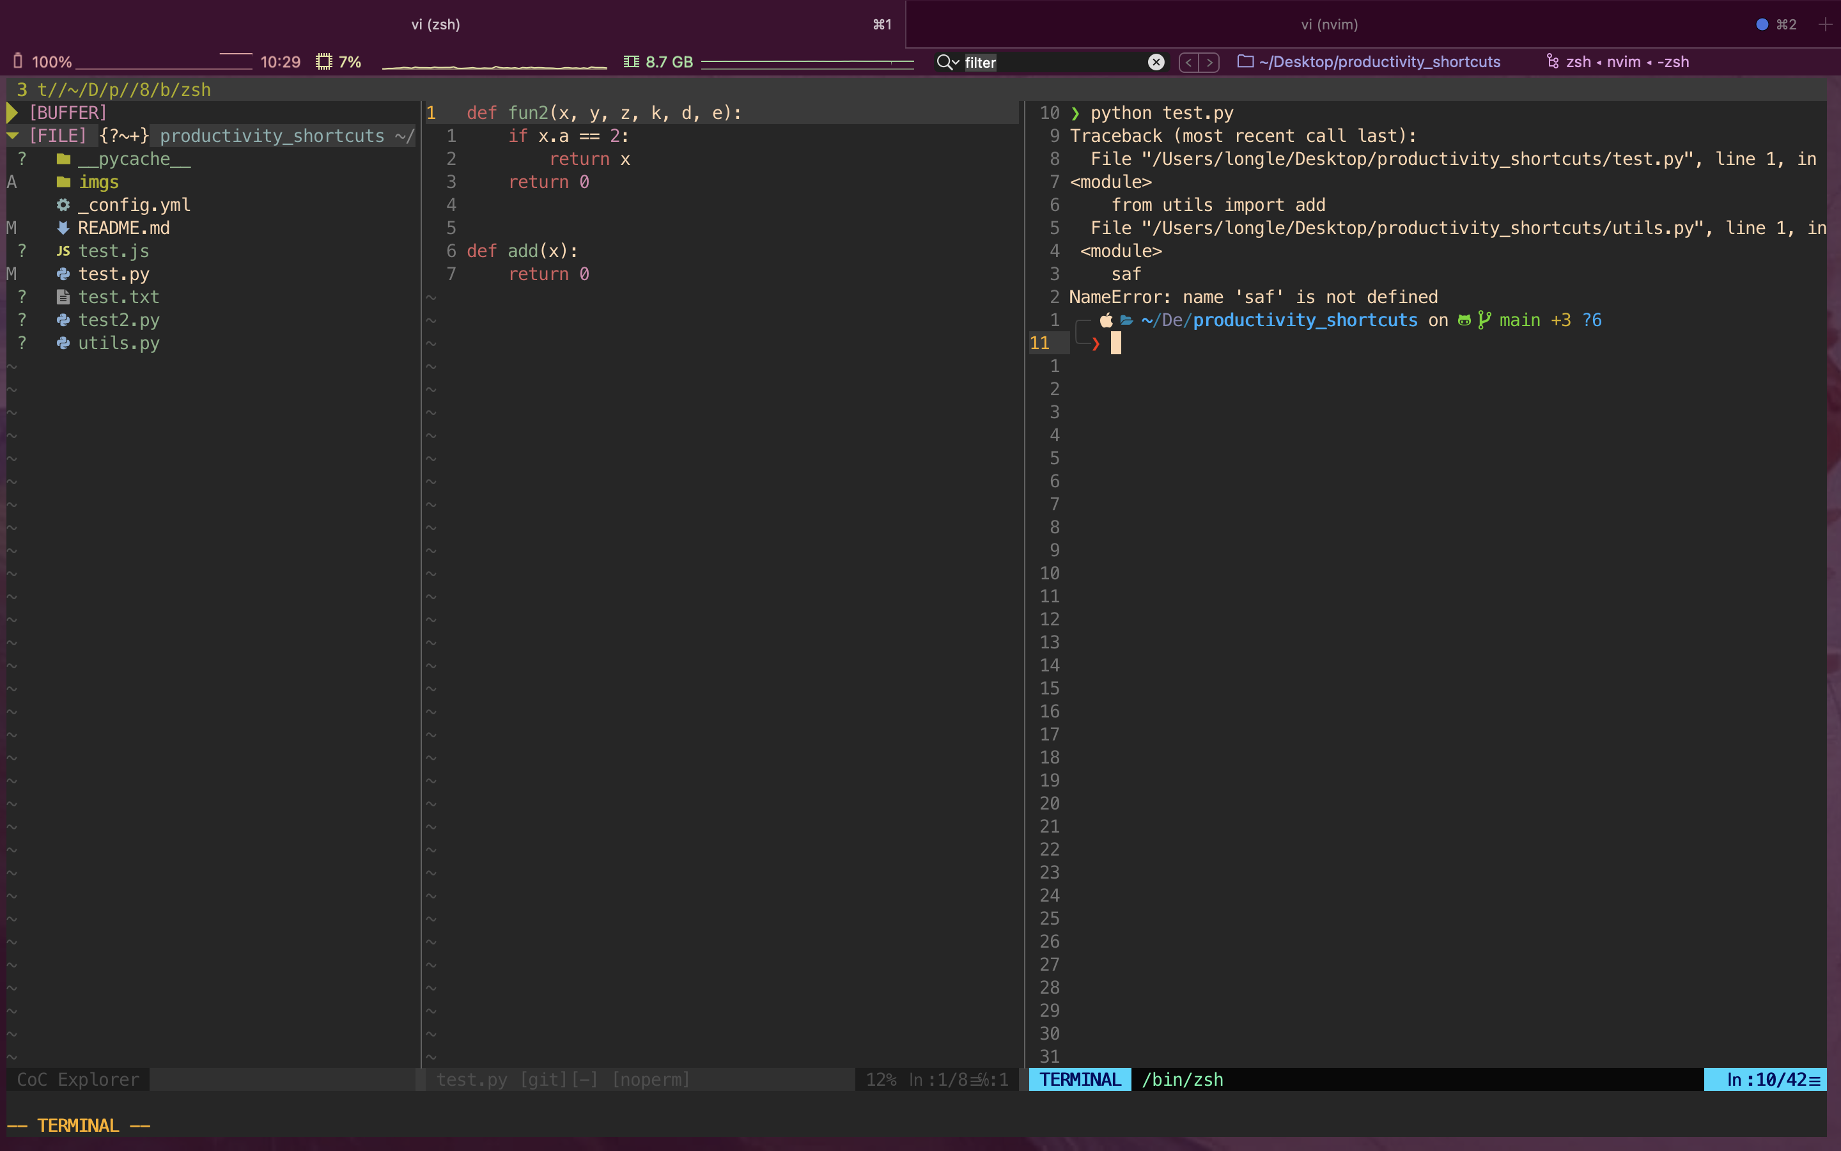Click the search magnifier icon in filter bar
Screen dimensions: 1841x1151
(x=945, y=61)
